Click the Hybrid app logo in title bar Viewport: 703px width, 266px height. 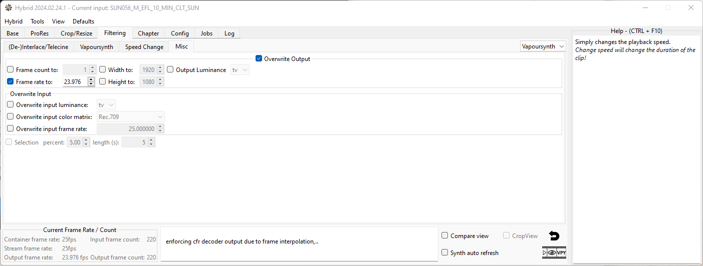point(9,7)
